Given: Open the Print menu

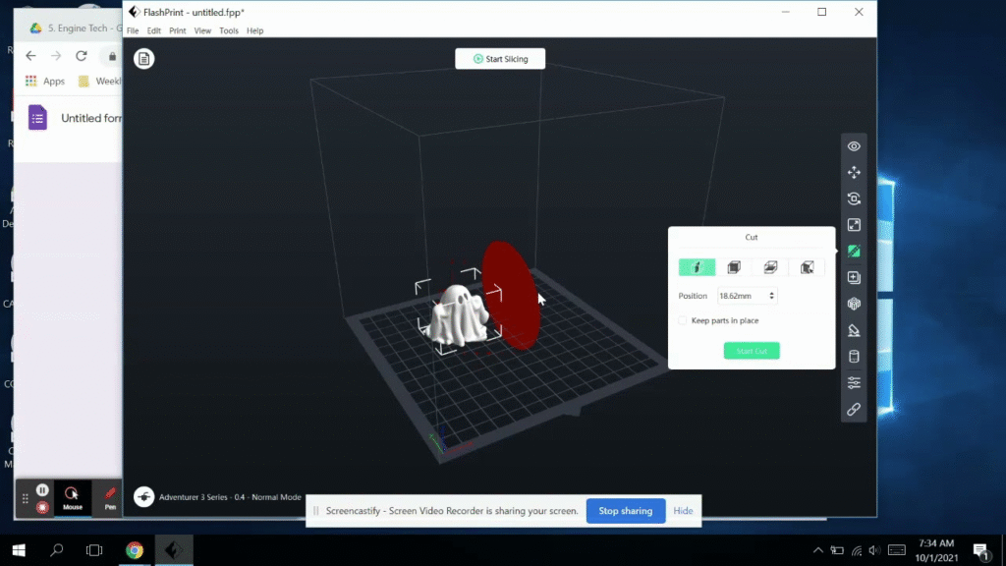Looking at the screenshot, I should click(x=177, y=31).
